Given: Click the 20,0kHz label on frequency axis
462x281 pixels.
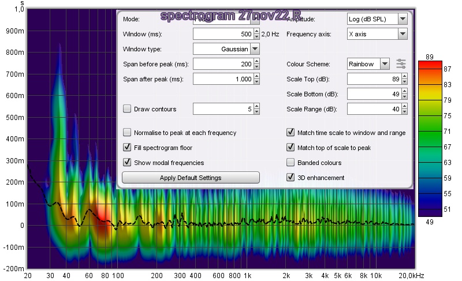Looking at the screenshot, I should [x=411, y=276].
